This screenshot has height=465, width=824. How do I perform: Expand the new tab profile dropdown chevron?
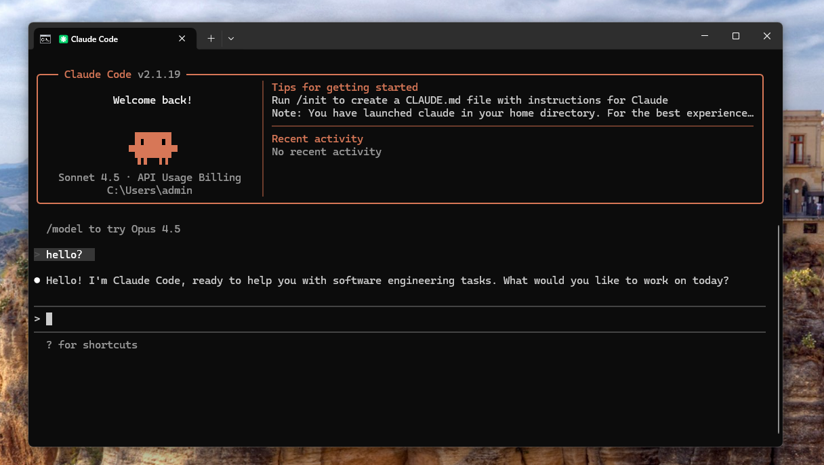pos(231,39)
